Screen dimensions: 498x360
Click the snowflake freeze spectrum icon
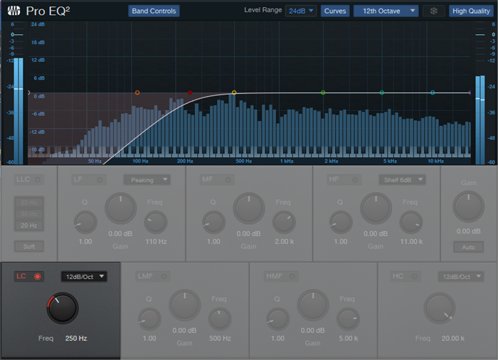433,11
